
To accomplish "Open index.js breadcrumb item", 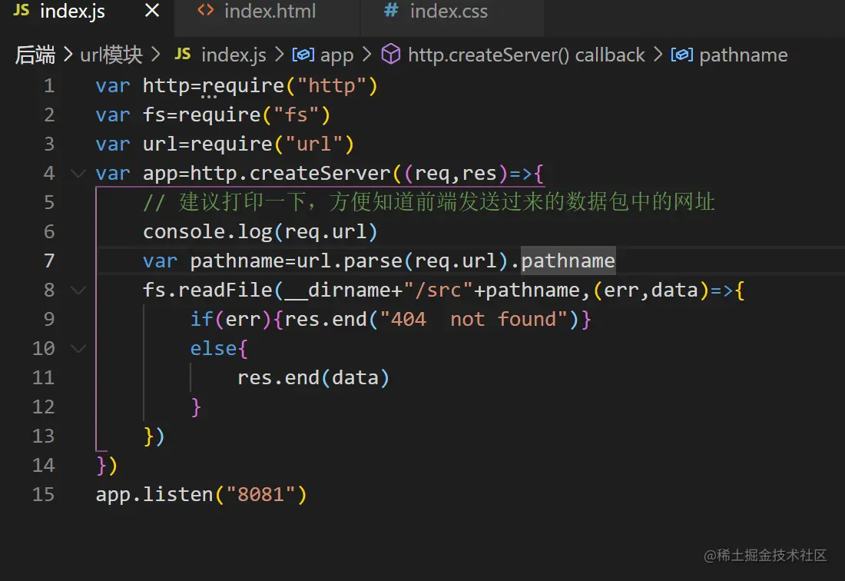I will coord(234,55).
